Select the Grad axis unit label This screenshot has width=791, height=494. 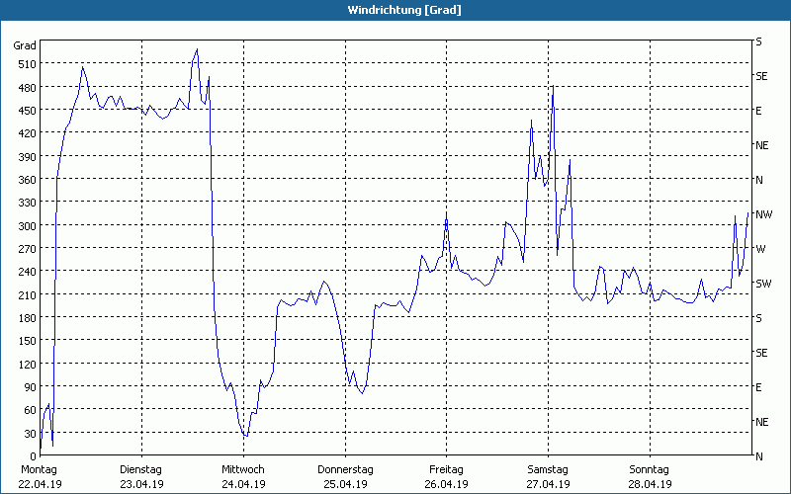(x=25, y=45)
